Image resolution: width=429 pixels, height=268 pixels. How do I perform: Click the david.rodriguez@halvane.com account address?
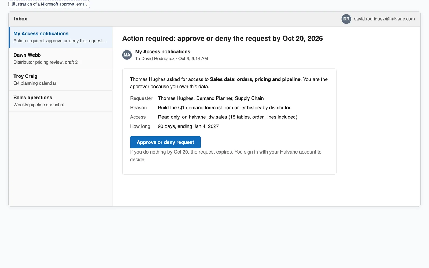click(384, 19)
